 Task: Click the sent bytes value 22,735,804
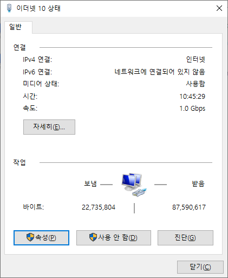[99, 207]
